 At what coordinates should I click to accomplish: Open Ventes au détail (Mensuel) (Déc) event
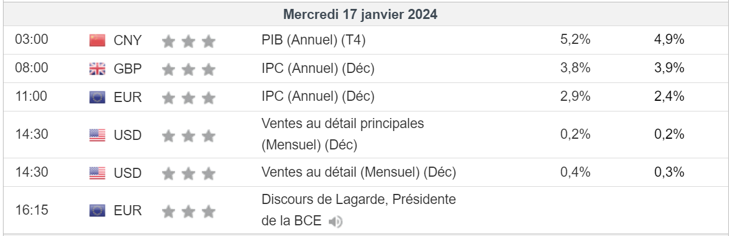pyautogui.click(x=358, y=173)
